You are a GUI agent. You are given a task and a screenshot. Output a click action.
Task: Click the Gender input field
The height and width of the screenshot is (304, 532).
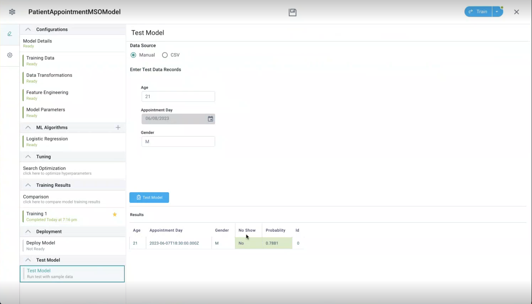(x=178, y=142)
